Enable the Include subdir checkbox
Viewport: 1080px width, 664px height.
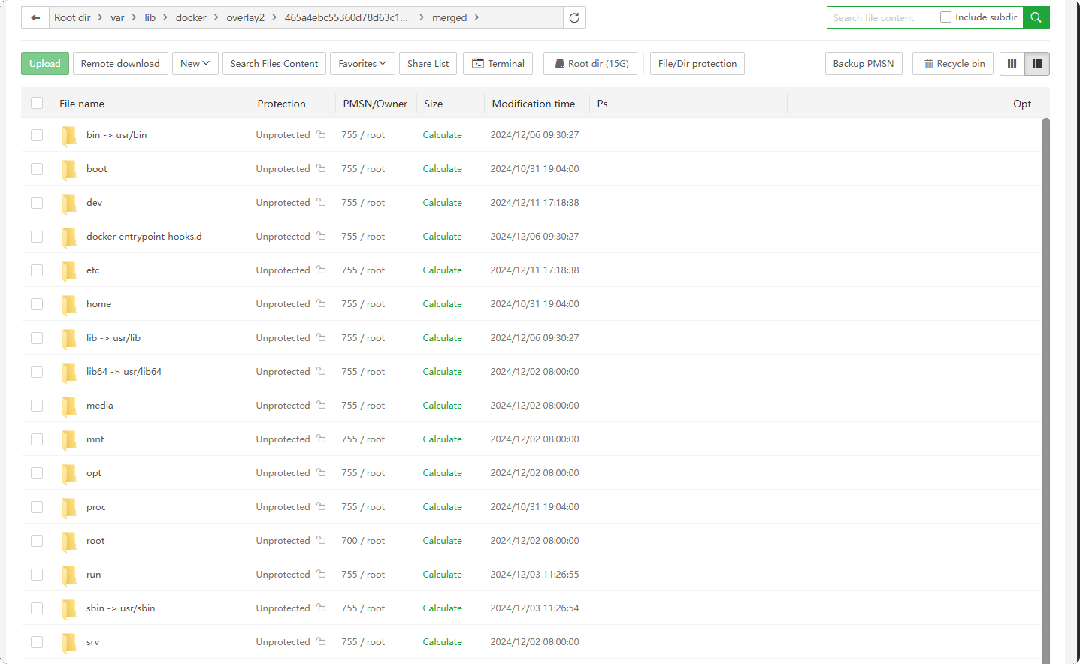click(x=945, y=17)
